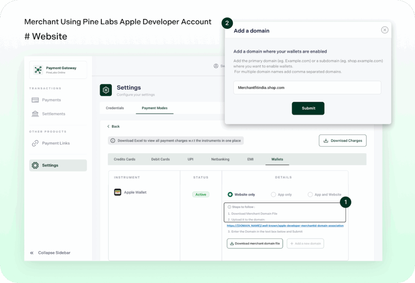Image resolution: width=415 pixels, height=283 pixels.
Task: Select the Website only radio option
Action: pos(230,195)
